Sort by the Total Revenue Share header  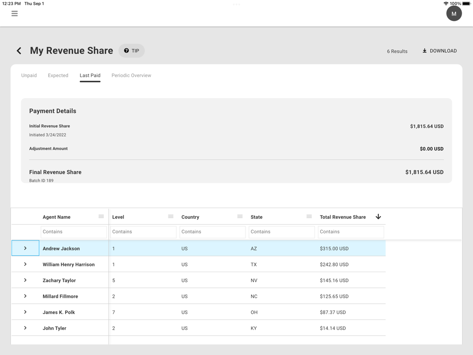click(x=342, y=217)
